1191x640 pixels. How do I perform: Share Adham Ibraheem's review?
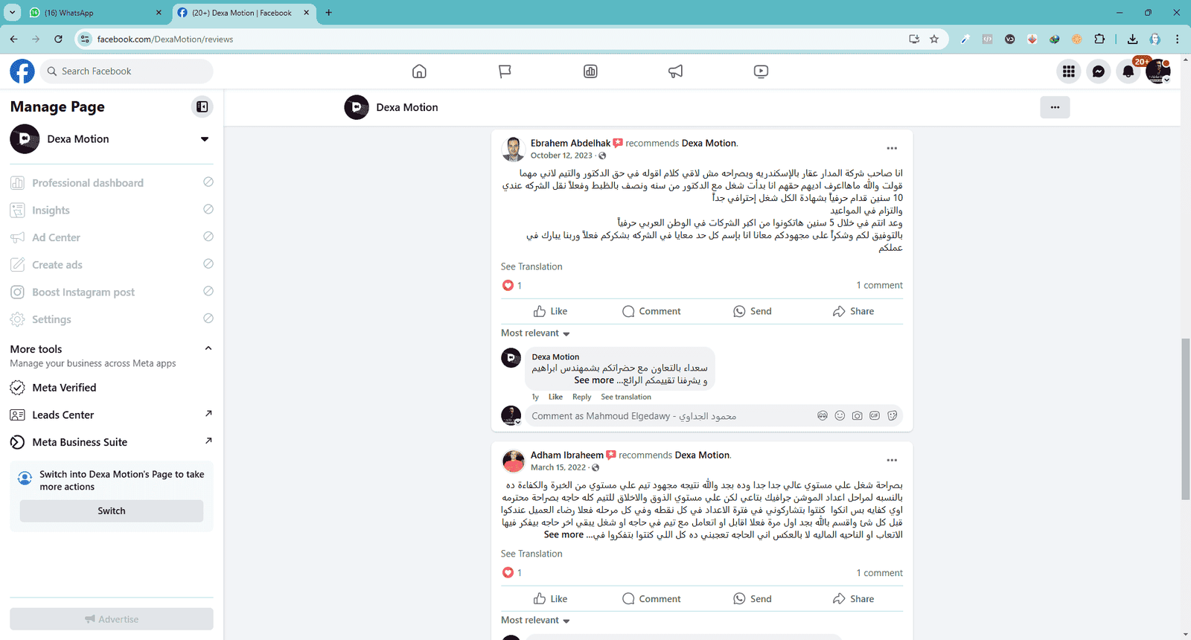(x=853, y=599)
